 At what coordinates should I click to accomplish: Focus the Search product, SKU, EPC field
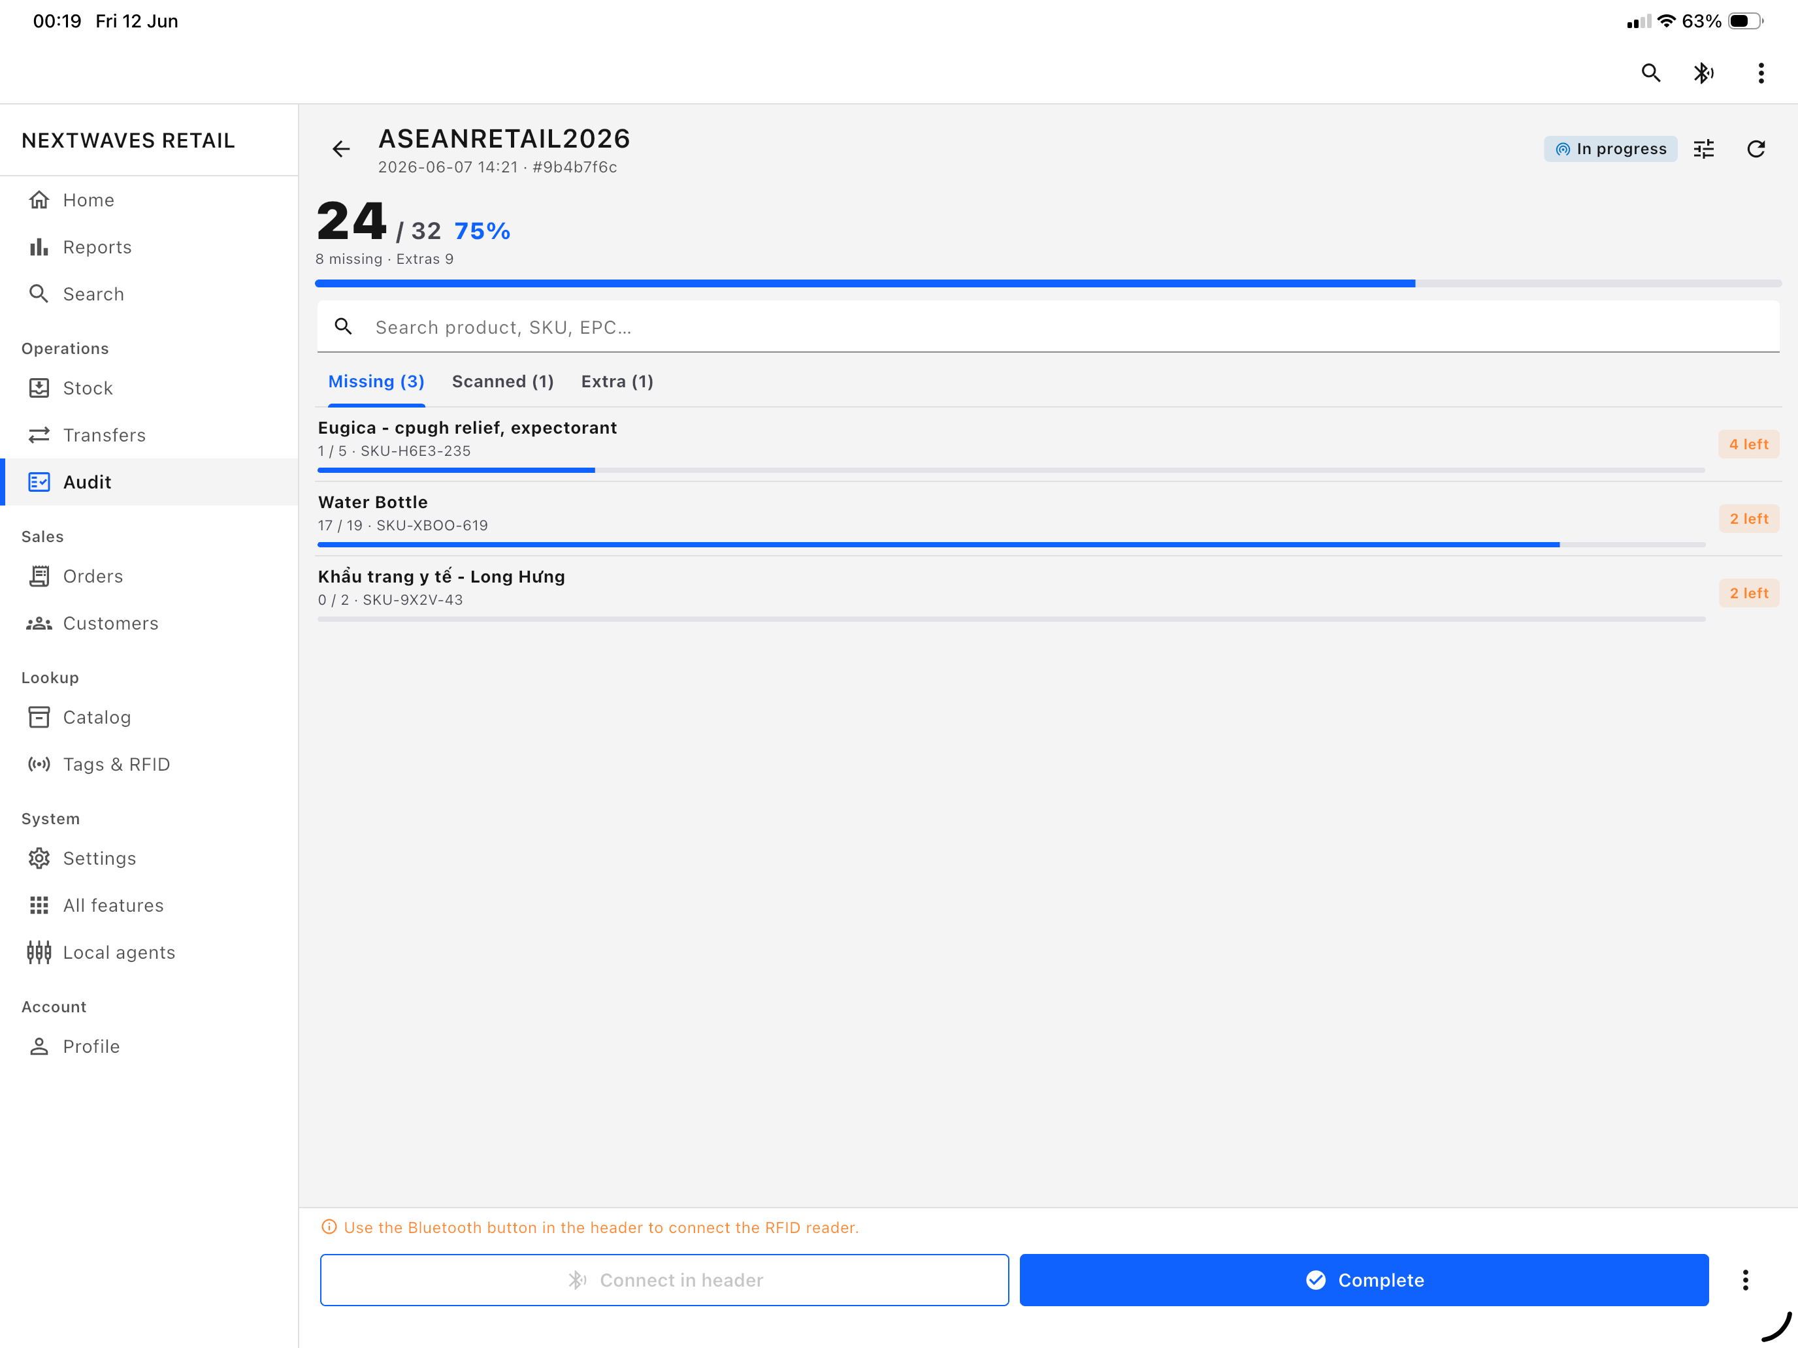(x=1048, y=327)
